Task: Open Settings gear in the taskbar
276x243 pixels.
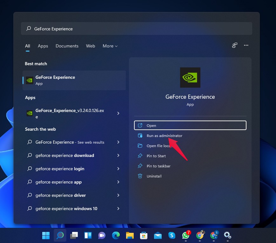Action: 227,235
